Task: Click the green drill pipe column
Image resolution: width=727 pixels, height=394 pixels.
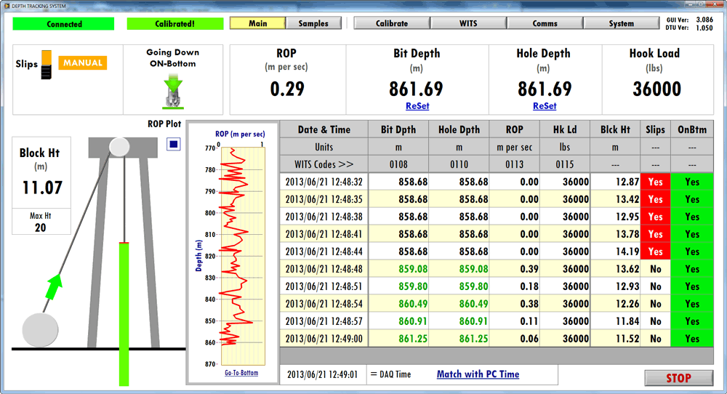Action: click(x=124, y=314)
